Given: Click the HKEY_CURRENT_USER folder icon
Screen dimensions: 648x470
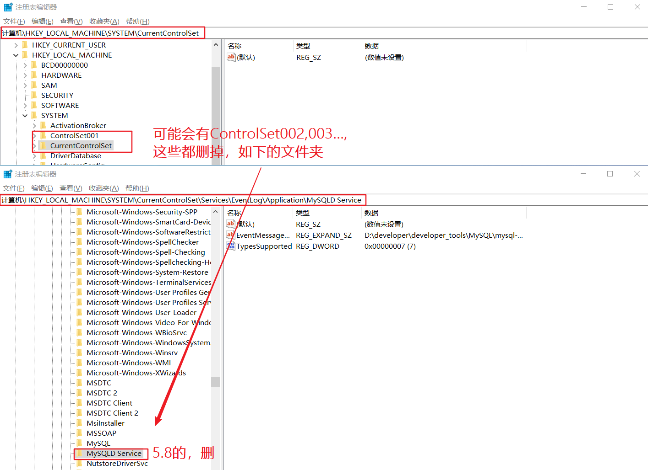Looking at the screenshot, I should [x=25, y=45].
